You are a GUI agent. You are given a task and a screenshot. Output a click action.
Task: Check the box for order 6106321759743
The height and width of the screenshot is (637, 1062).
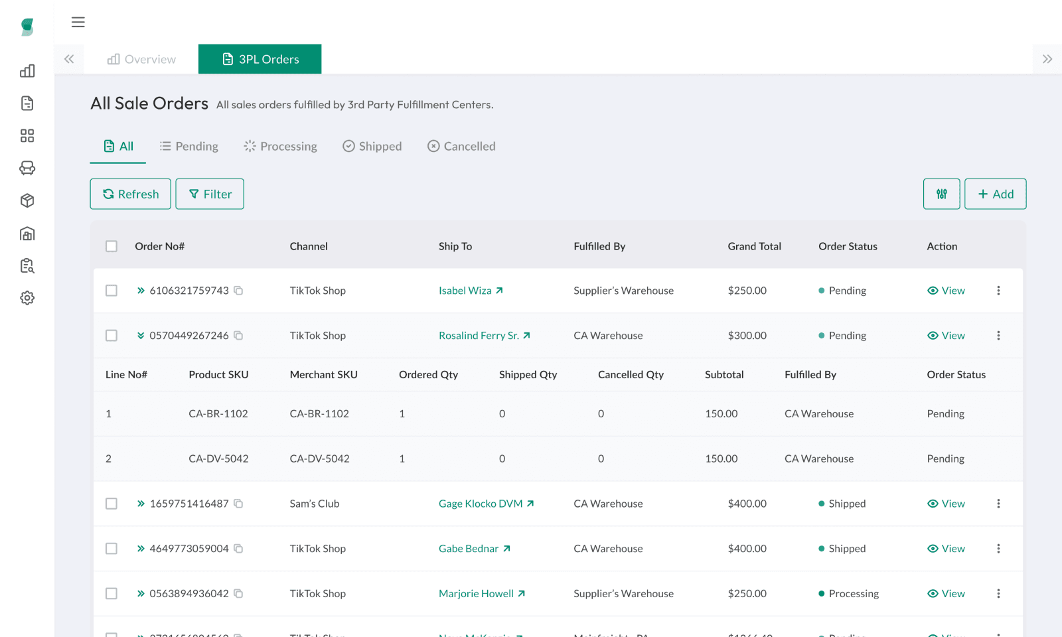click(112, 291)
